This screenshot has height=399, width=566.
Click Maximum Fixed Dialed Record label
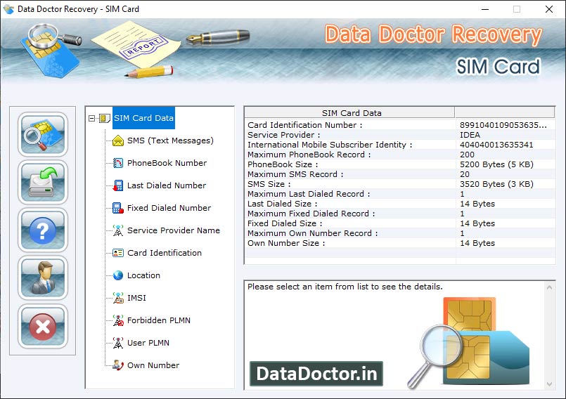click(311, 214)
